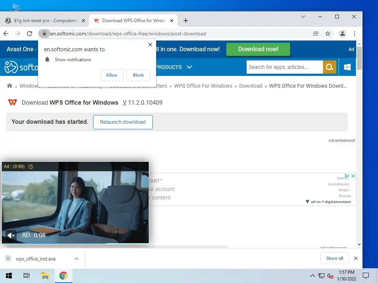
Task: Open a new tab with plus button
Action: pyautogui.click(x=185, y=21)
